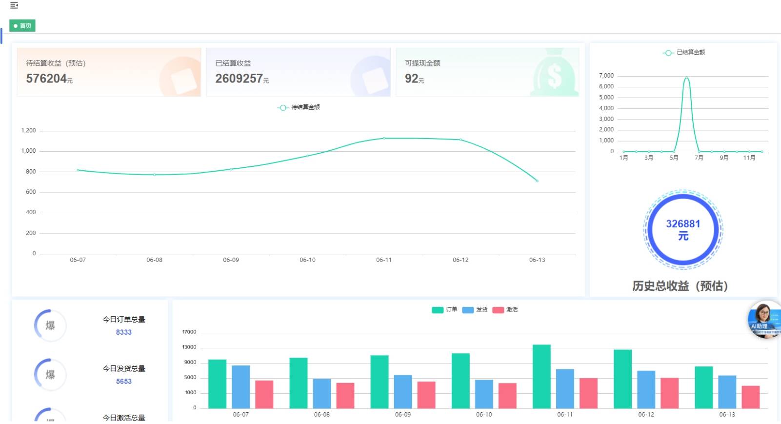The height and width of the screenshot is (424, 781).
Task: Click the 5月 axis label on settled chart
Action: click(x=674, y=158)
